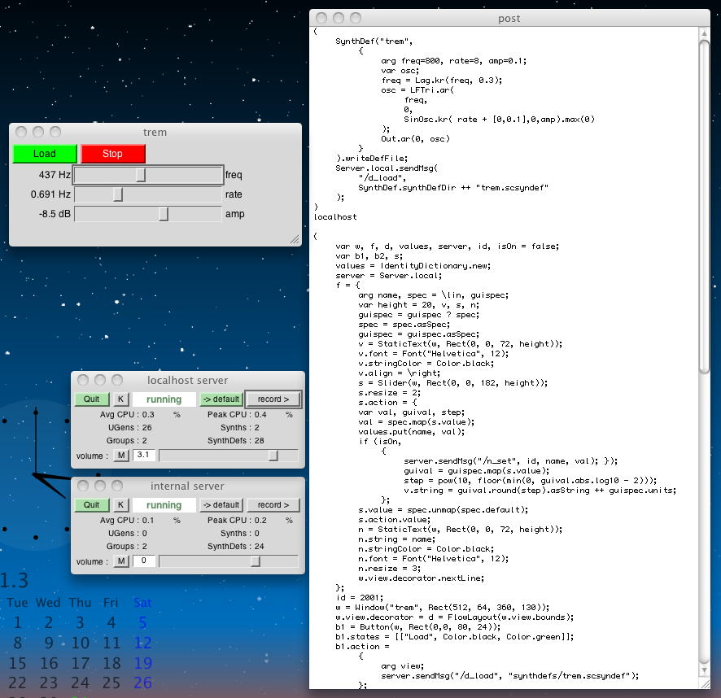Mute internal server with M button
This screenshot has width=721, height=698.
[x=121, y=561]
